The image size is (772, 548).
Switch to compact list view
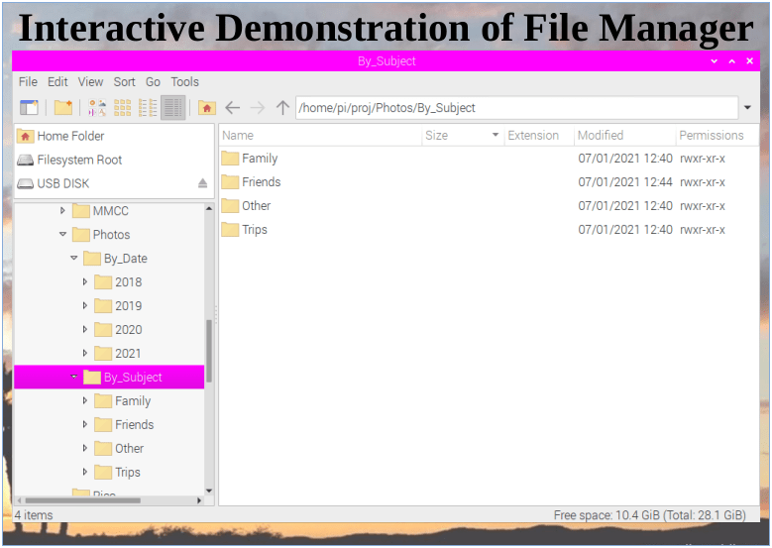[x=148, y=108]
